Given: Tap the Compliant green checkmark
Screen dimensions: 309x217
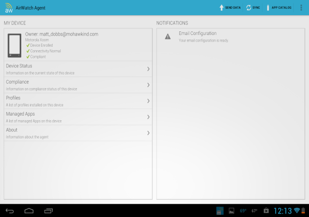Looking at the screenshot, I should [x=28, y=57].
